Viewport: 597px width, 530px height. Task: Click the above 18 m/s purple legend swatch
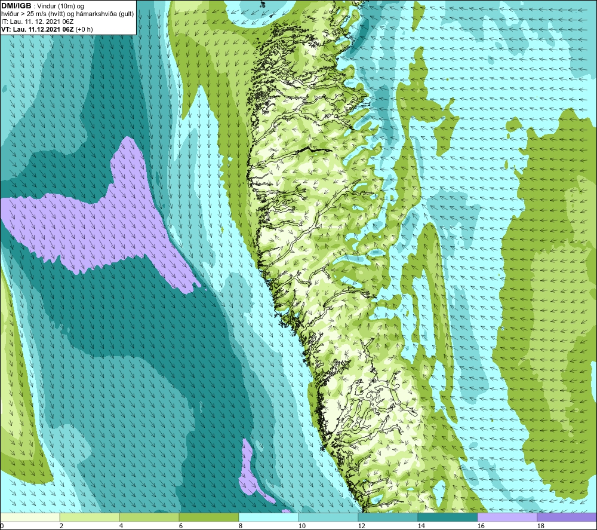coord(567,517)
